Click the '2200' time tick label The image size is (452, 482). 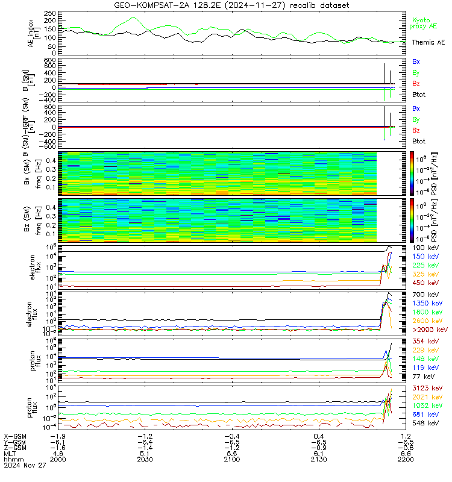[406, 459]
